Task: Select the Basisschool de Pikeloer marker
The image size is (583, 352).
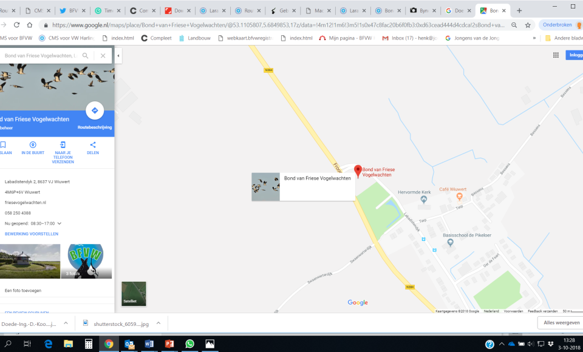Action: pyautogui.click(x=450, y=243)
